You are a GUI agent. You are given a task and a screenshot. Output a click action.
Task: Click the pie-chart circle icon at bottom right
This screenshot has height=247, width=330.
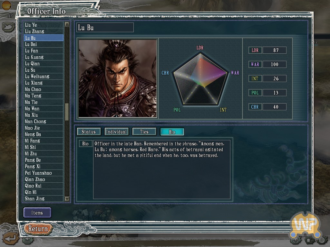click(x=296, y=240)
